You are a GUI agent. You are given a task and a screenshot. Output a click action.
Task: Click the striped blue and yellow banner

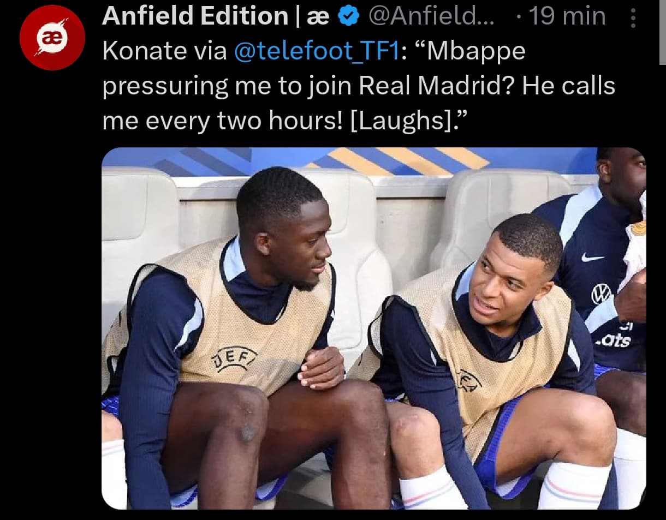[x=349, y=162]
